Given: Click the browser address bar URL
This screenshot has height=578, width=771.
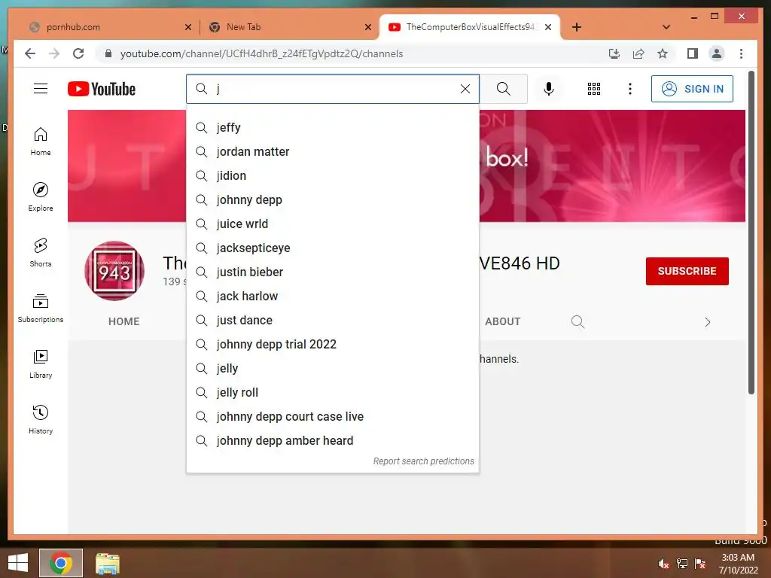Looking at the screenshot, I should [x=261, y=53].
